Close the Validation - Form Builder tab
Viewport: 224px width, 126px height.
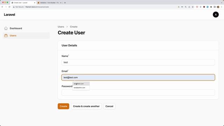pos(61,3)
